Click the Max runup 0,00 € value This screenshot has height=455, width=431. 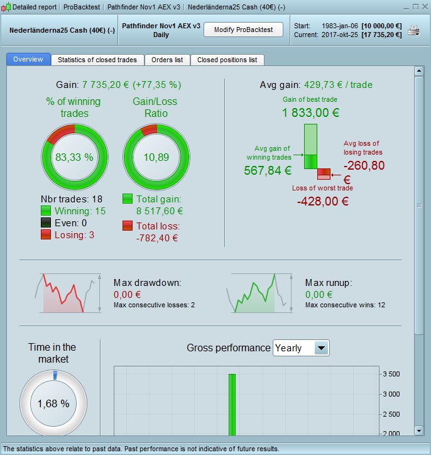[x=319, y=295]
